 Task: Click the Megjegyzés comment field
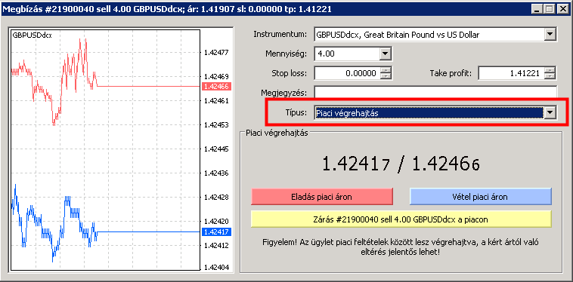click(435, 93)
